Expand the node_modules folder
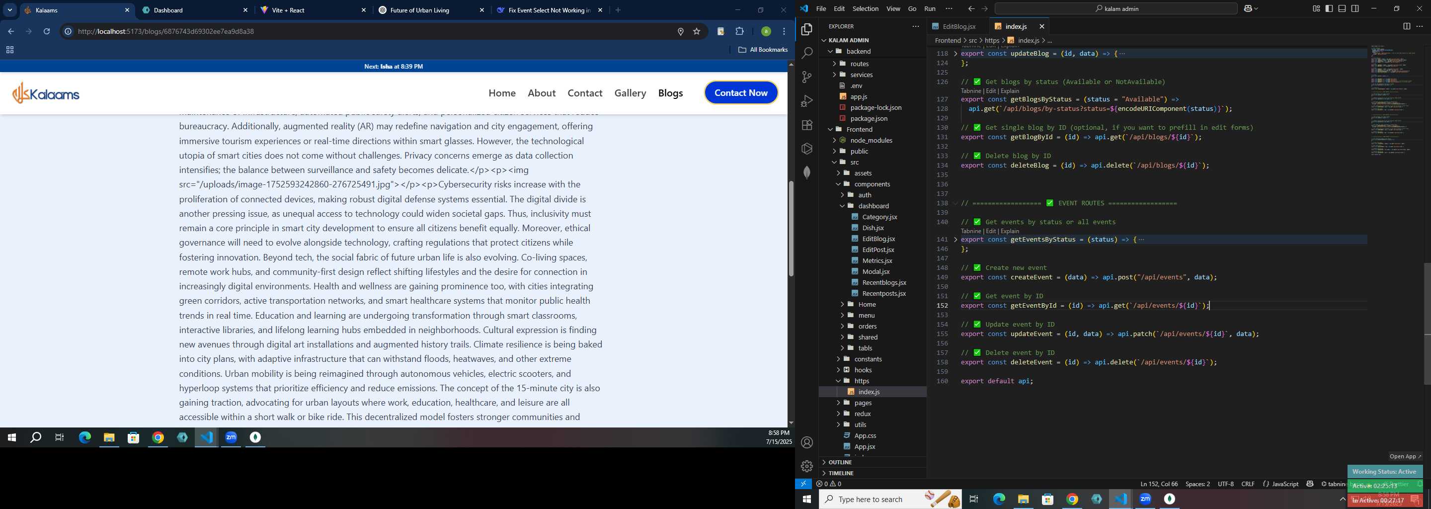 point(871,140)
